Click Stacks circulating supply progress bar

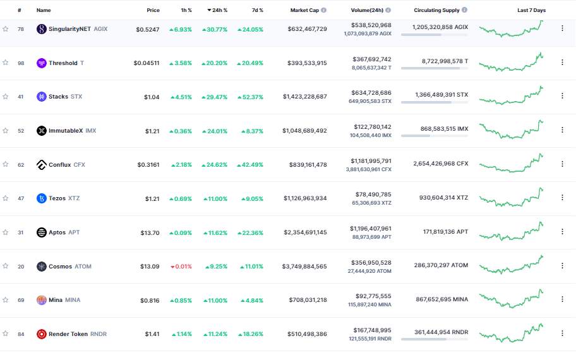click(435, 102)
